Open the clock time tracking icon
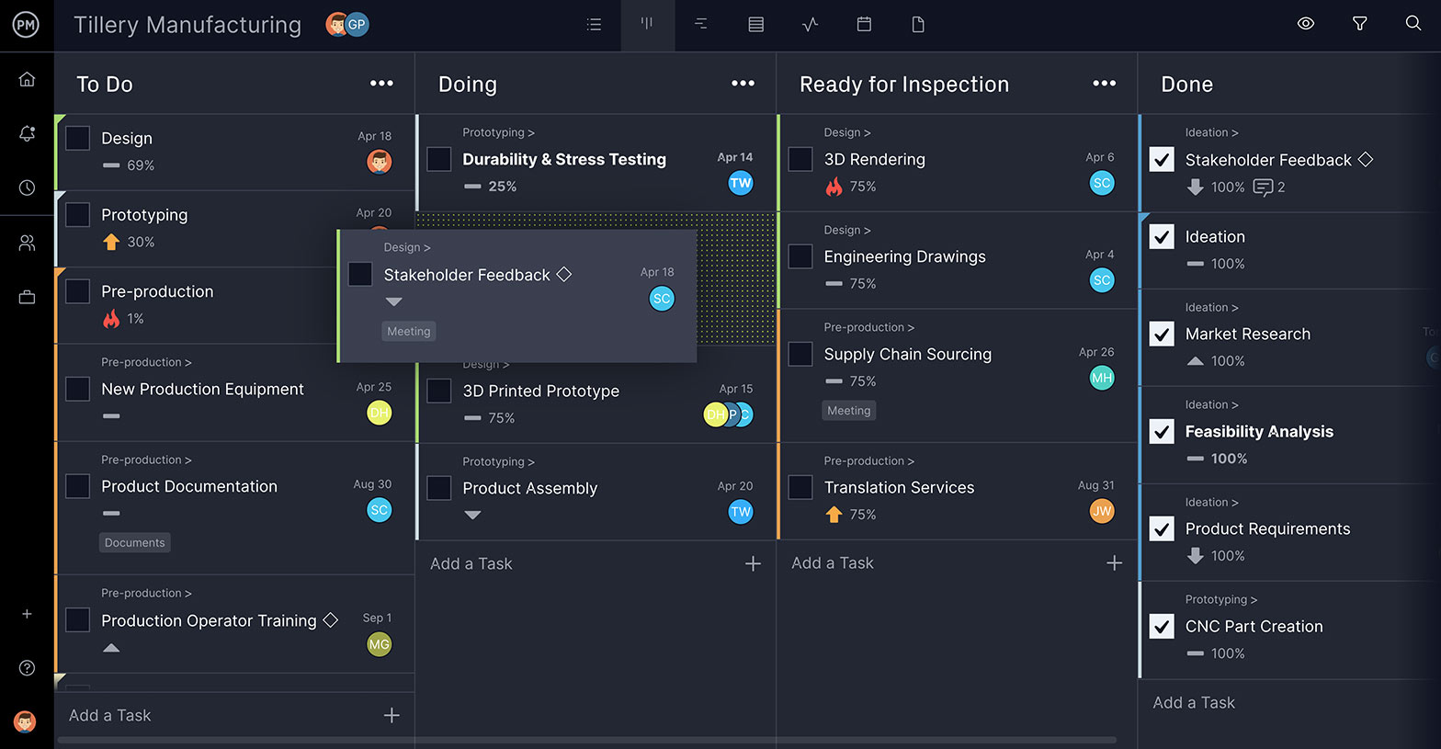Image resolution: width=1441 pixels, height=749 pixels. [x=27, y=187]
